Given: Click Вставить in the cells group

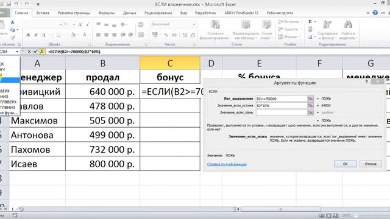Looking at the screenshot, I should (289, 22).
